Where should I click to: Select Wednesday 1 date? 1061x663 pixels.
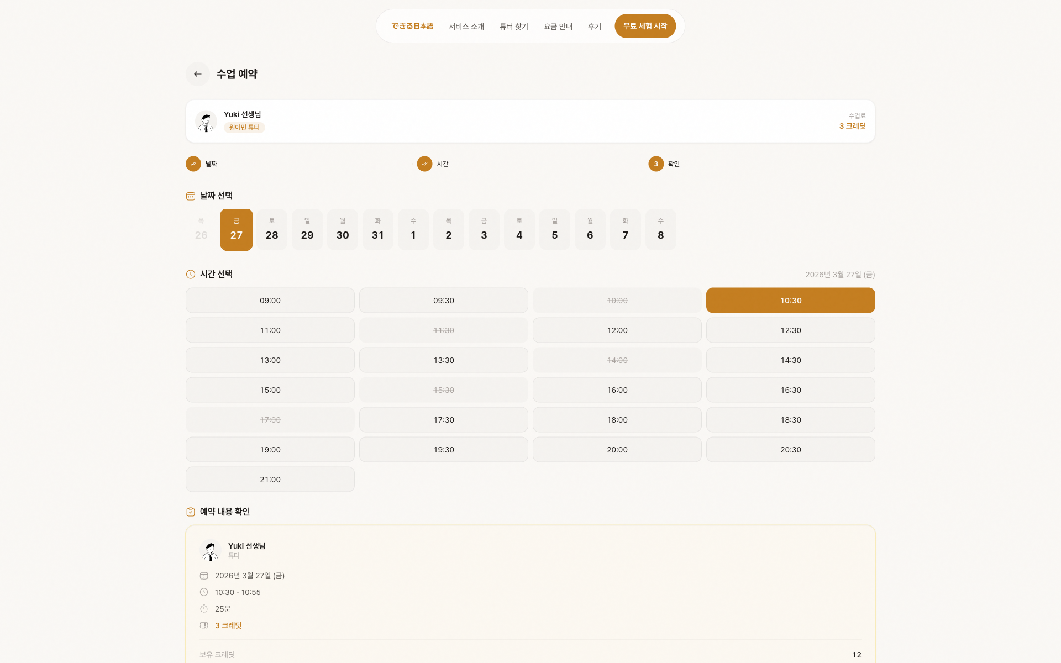tap(413, 229)
